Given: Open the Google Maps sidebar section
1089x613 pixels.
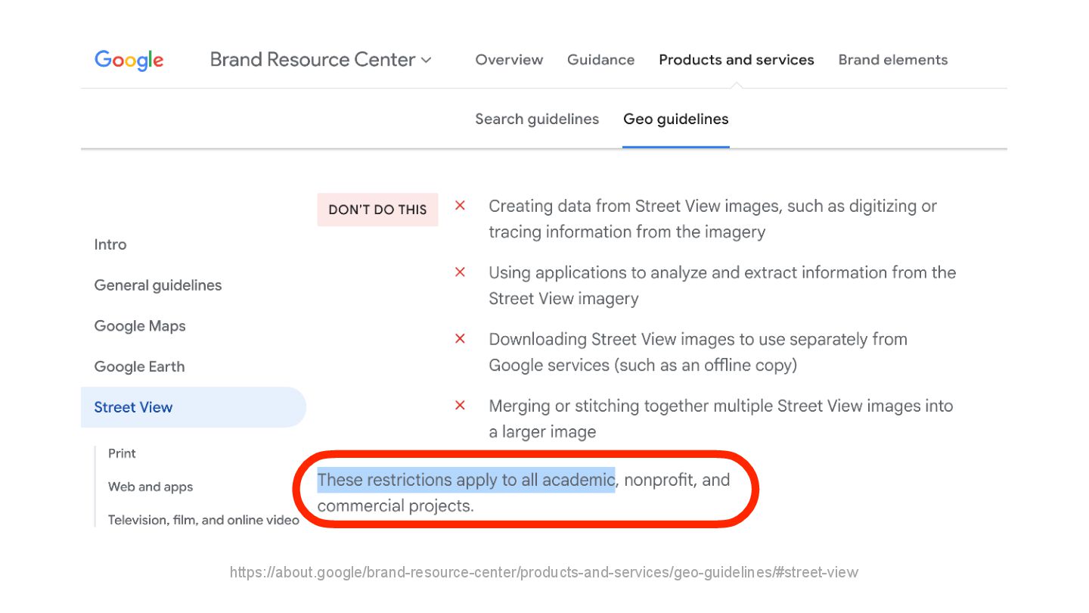Looking at the screenshot, I should pos(140,326).
